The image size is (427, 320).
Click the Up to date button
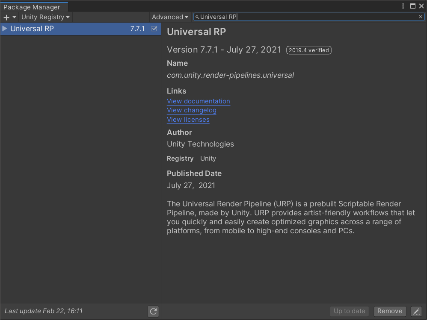(349, 311)
